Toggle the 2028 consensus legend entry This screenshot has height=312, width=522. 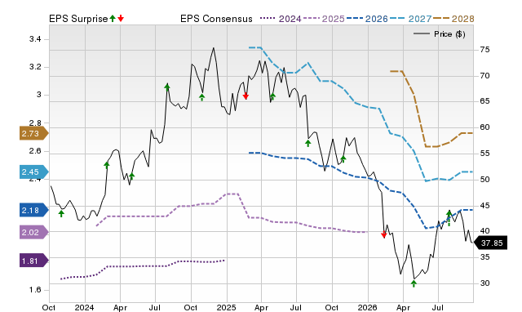[x=453, y=19]
